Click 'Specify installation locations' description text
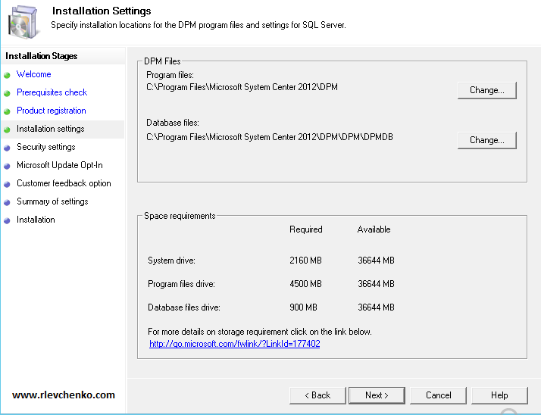 click(199, 25)
